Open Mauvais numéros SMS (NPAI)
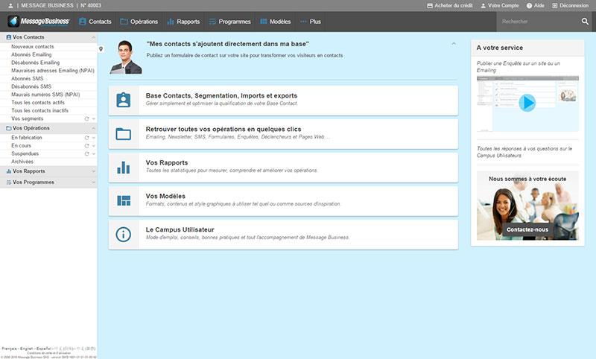The width and height of the screenshot is (596, 359). [45, 94]
